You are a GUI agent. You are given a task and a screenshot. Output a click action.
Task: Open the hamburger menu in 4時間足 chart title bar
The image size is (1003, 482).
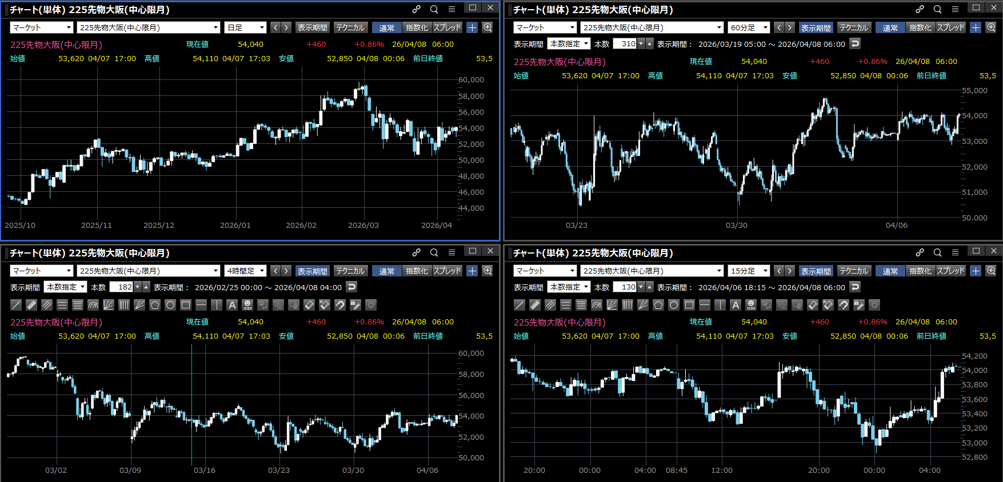[451, 252]
